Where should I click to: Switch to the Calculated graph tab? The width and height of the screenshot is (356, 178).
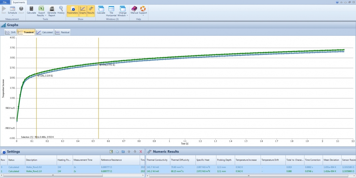click(45, 32)
